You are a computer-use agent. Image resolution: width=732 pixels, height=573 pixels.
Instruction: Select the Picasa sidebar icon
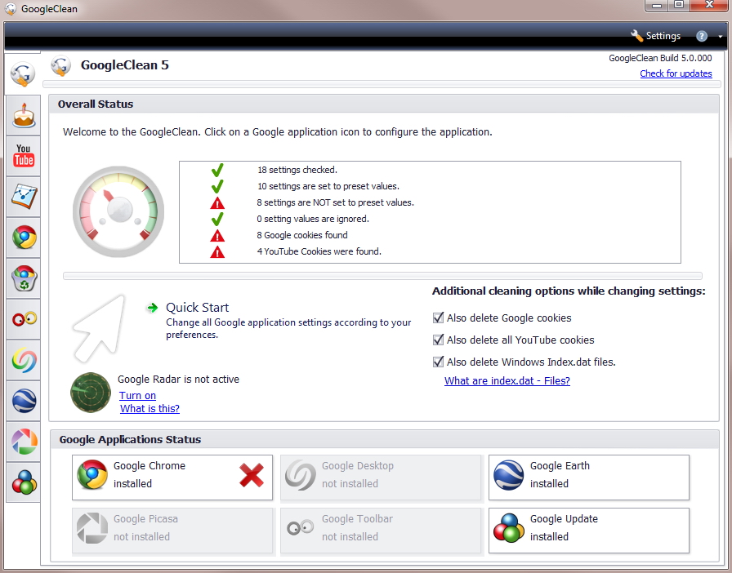pos(24,442)
